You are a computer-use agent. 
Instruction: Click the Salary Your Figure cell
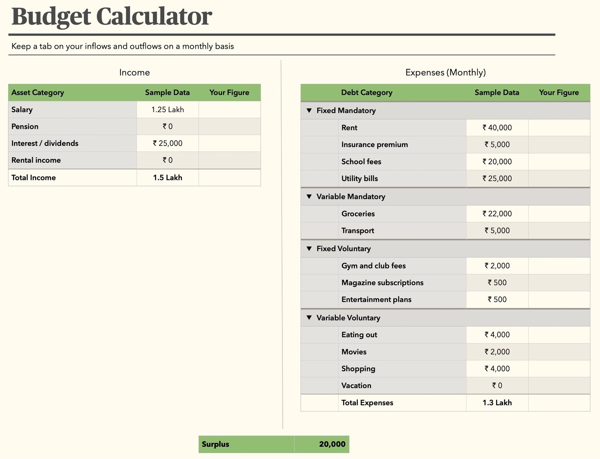point(229,109)
